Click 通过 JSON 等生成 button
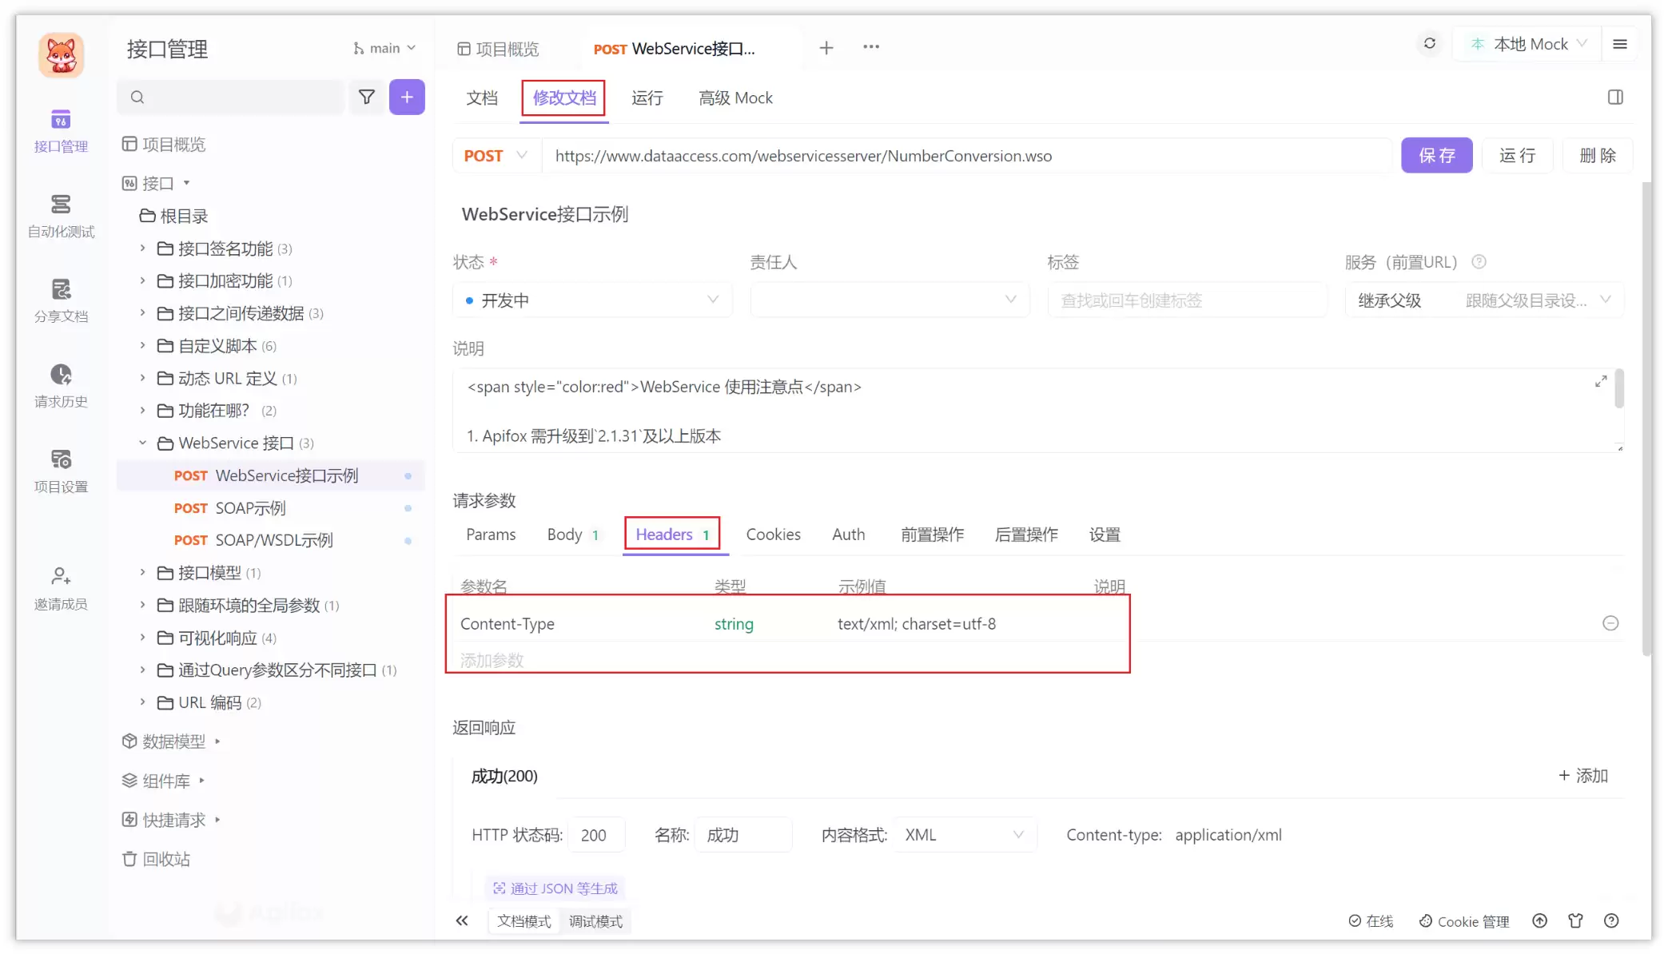 coord(555,888)
